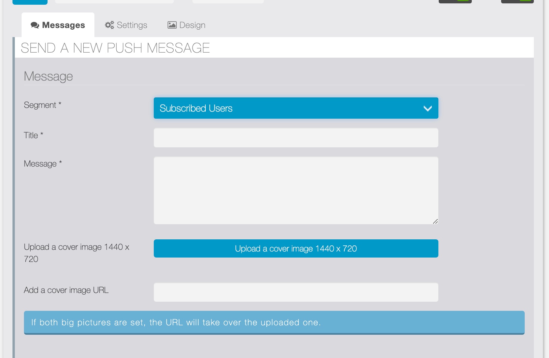
Task: Click the blue big pictures info banner
Action: (274, 323)
